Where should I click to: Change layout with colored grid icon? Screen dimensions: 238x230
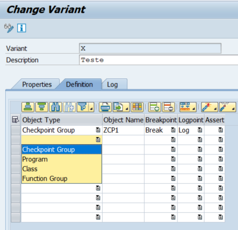click(x=137, y=107)
